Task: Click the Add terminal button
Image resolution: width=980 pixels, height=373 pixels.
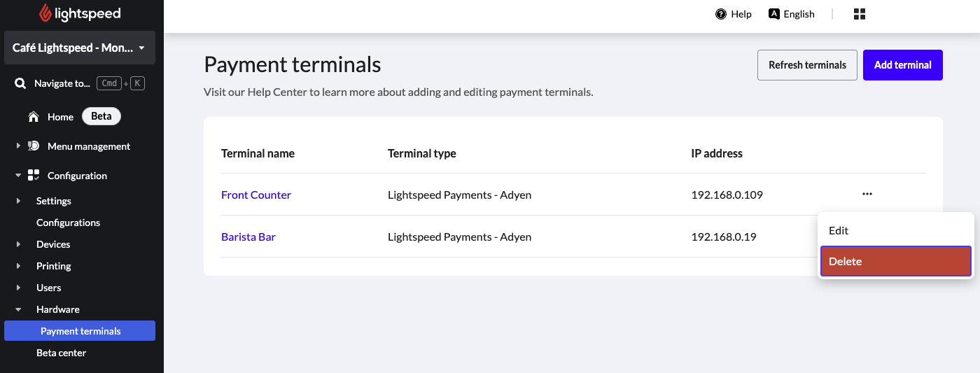Action: point(902,65)
